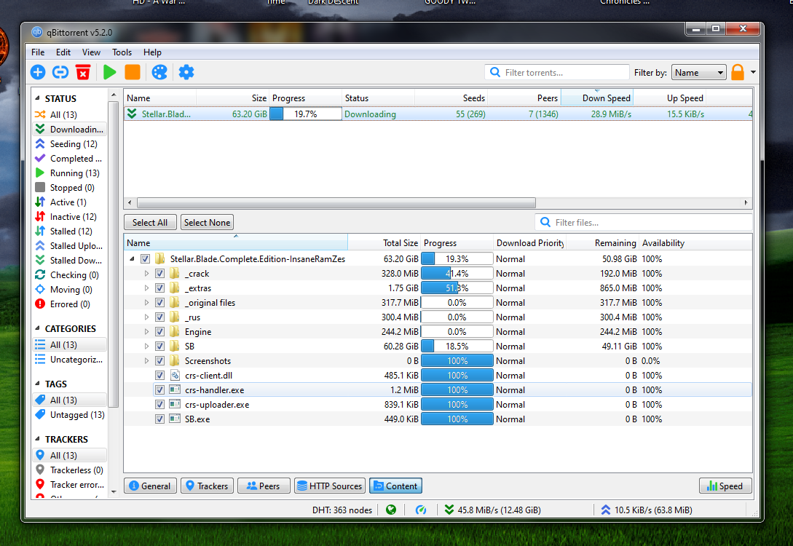
Task: Select the Inactive (12) status filter
Action: click(70, 217)
